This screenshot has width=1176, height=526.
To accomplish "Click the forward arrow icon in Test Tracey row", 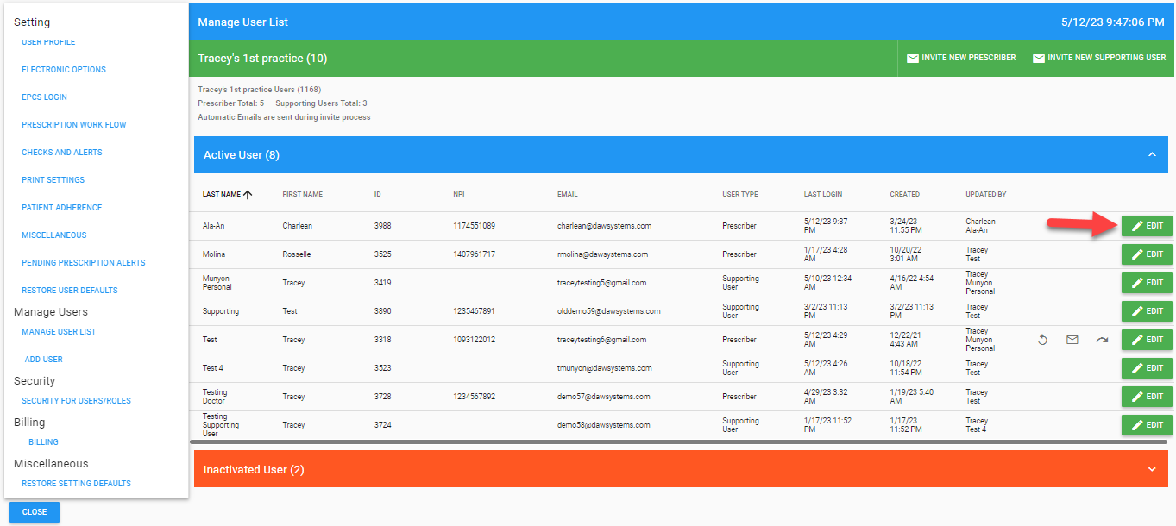I will (1103, 340).
